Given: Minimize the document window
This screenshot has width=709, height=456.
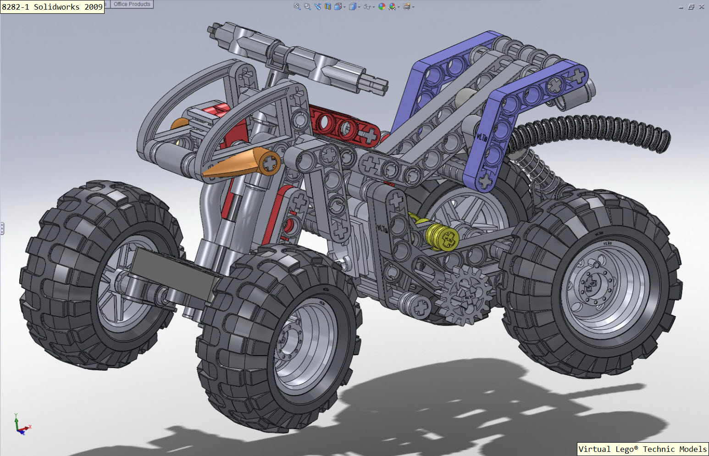Looking at the screenshot, I should [x=681, y=7].
